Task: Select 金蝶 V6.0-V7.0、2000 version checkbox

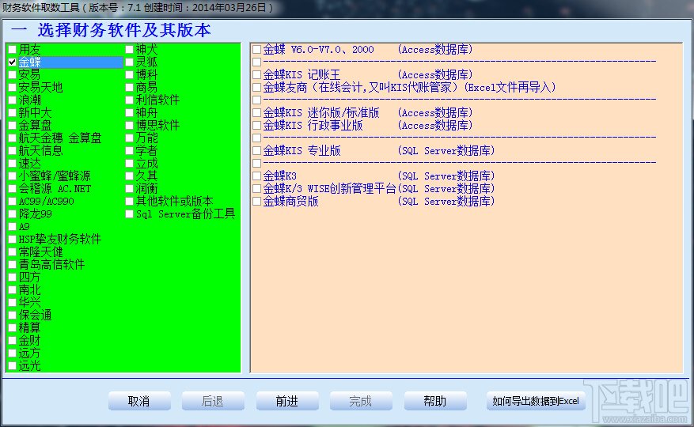Action: click(256, 49)
